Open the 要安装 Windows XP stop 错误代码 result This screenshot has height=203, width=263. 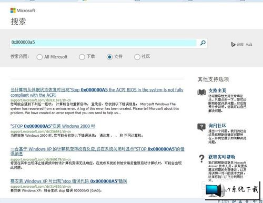[69, 181]
